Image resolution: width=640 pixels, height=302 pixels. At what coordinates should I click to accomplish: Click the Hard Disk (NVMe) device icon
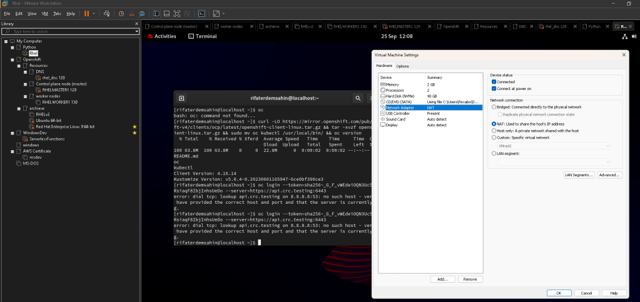[382, 96]
